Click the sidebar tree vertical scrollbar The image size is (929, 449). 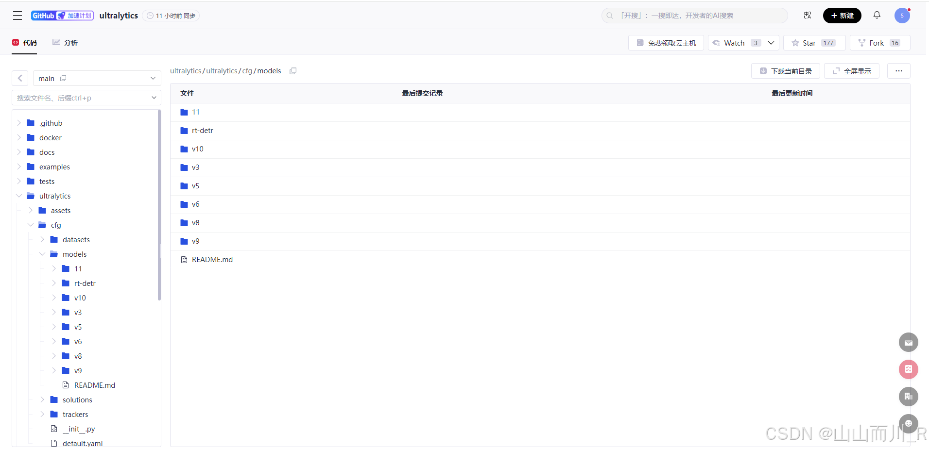click(159, 205)
